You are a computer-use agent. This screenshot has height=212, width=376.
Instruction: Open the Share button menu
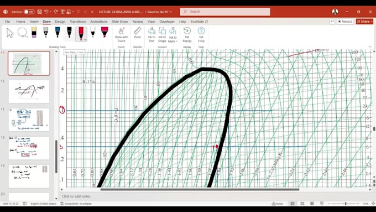pos(364,22)
